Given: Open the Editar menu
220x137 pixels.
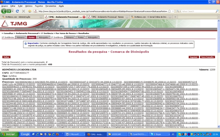Looking at the screenshot, I should click(x=13, y=6).
